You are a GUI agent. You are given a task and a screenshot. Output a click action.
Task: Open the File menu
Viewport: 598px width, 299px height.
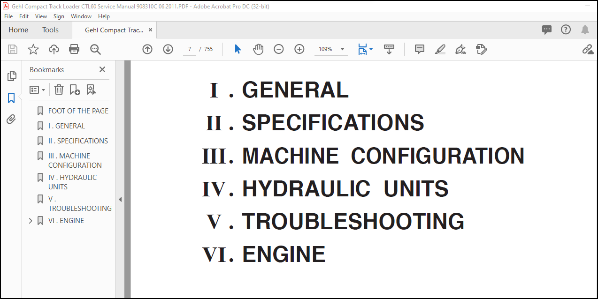tap(8, 16)
